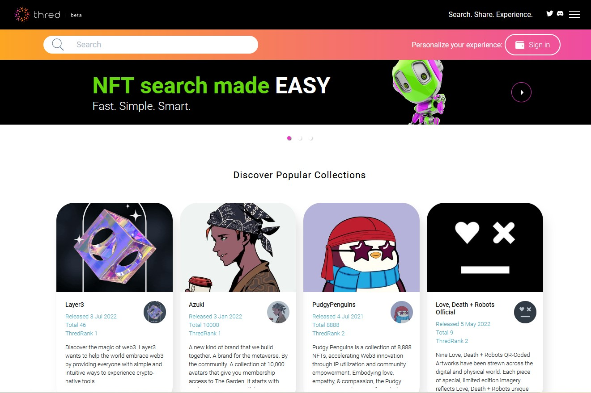
Task: Click the thred logo icon
Action: 22,15
